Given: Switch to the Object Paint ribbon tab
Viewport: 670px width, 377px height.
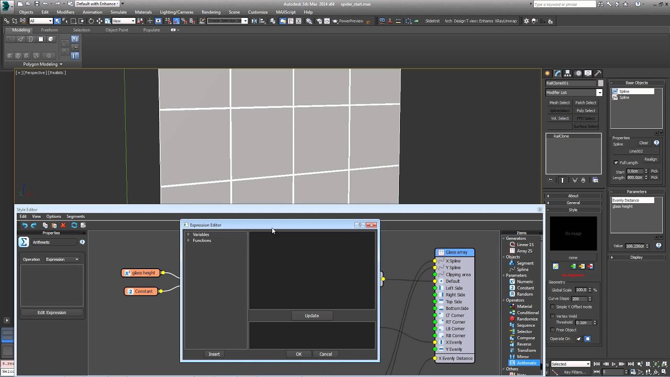Looking at the screenshot, I should point(117,30).
